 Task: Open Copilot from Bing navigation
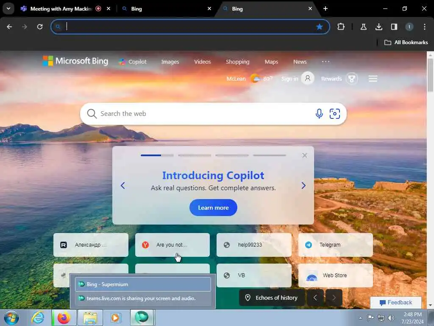(x=133, y=62)
